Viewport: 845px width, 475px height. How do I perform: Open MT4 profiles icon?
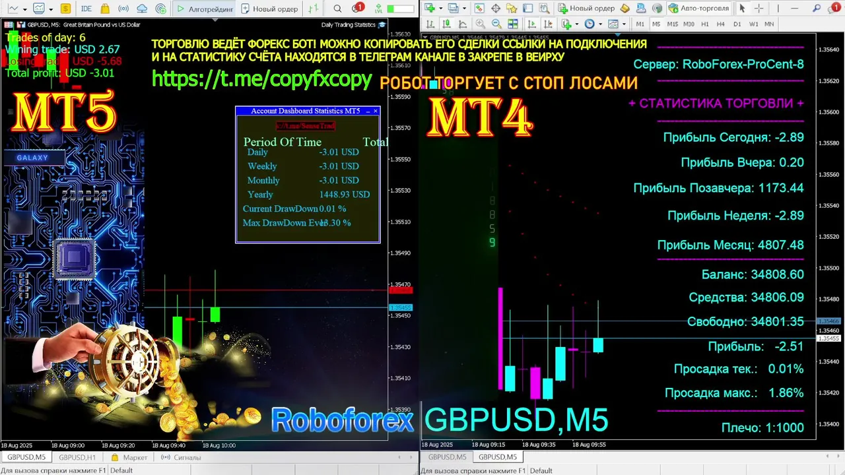pos(453,9)
